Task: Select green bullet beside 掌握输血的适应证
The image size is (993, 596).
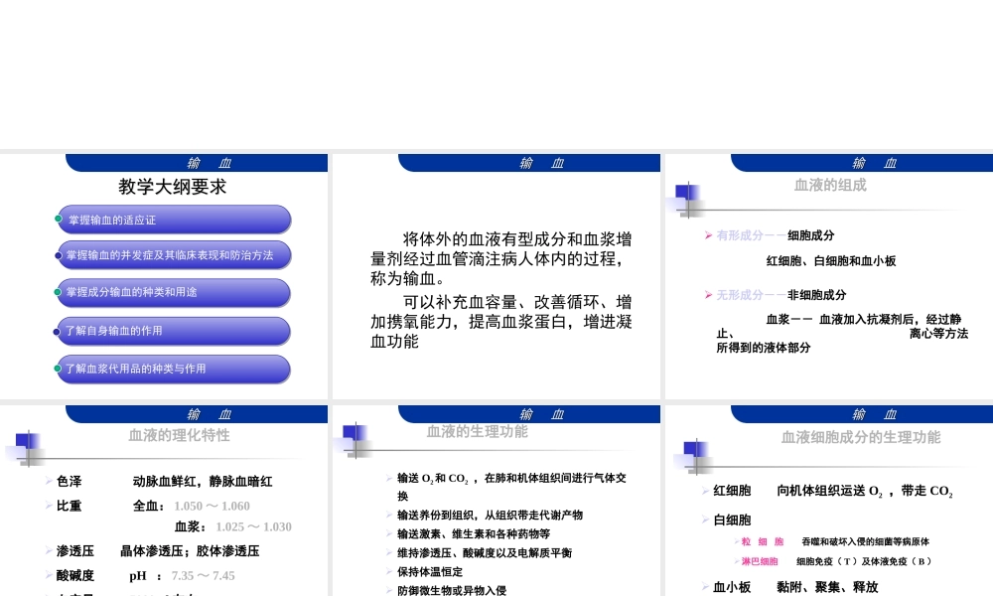Action: click(59, 218)
